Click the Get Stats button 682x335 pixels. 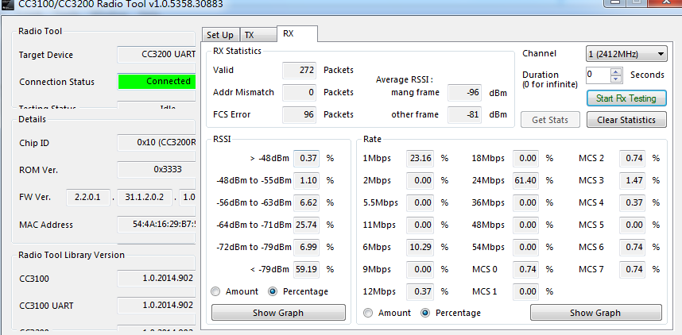(550, 120)
